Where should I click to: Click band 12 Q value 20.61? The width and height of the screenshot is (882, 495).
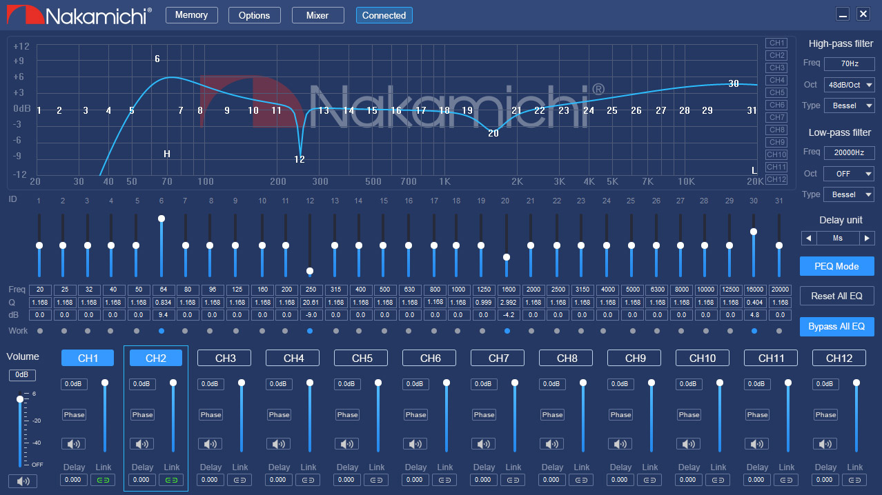coord(310,303)
